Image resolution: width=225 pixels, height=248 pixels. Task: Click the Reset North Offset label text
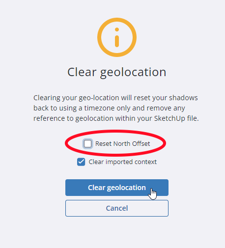click(x=122, y=144)
